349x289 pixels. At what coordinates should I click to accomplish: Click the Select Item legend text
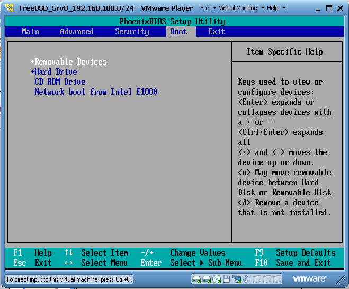104,253
